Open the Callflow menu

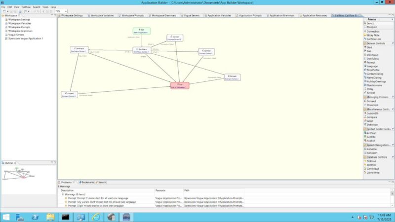coord(26,7)
